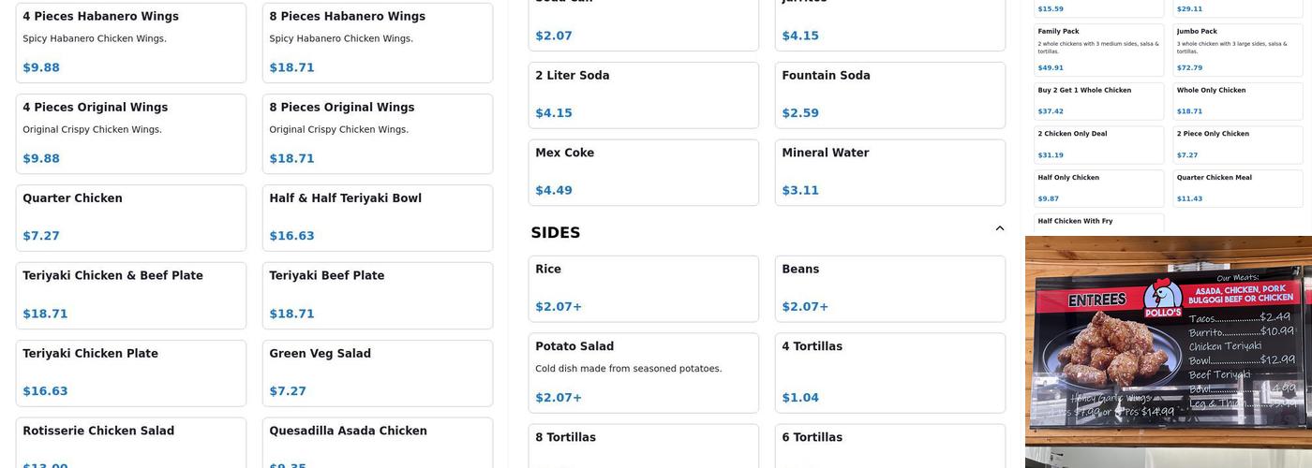Click Buy 2 Get 1 Whole Chicken
The image size is (1312, 468).
(1098, 100)
